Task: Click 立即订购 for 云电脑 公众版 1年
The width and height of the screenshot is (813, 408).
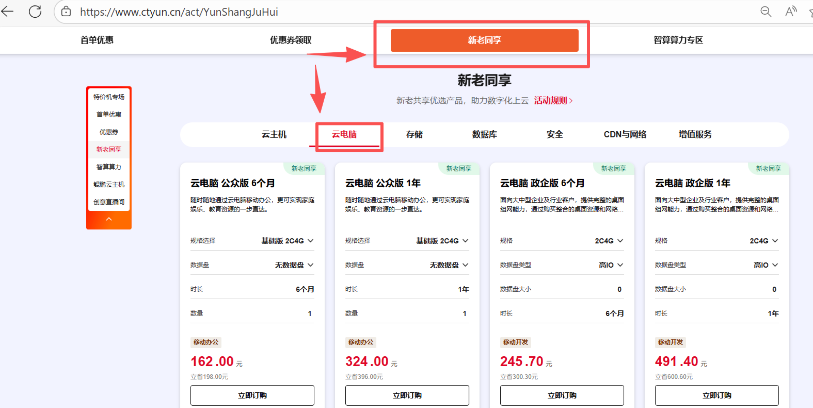Action: (407, 395)
